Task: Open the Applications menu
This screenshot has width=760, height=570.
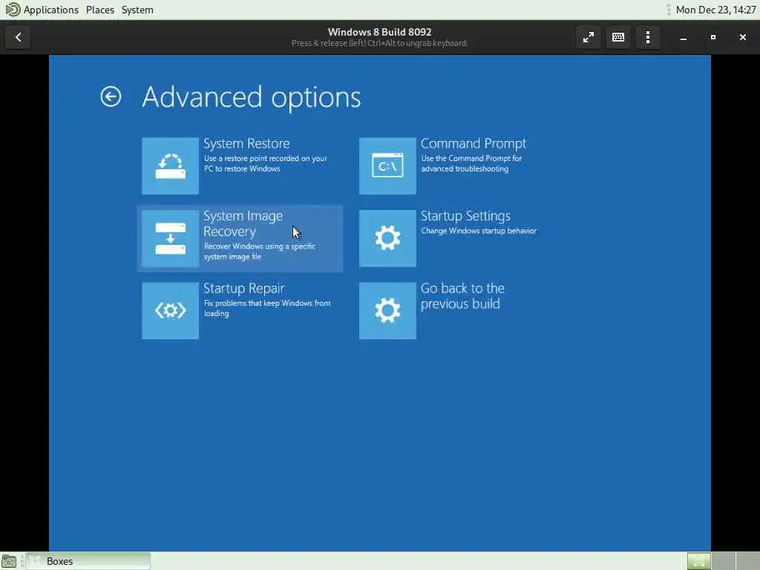Action: 51,10
